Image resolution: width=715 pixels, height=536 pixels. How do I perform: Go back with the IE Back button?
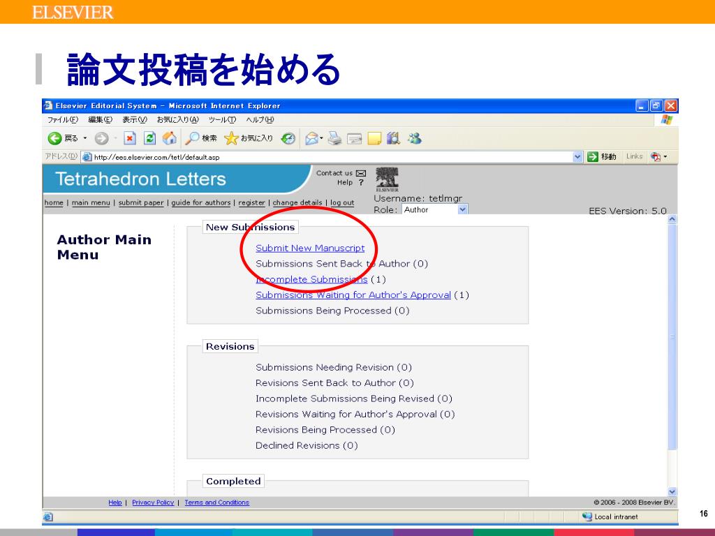coord(63,138)
